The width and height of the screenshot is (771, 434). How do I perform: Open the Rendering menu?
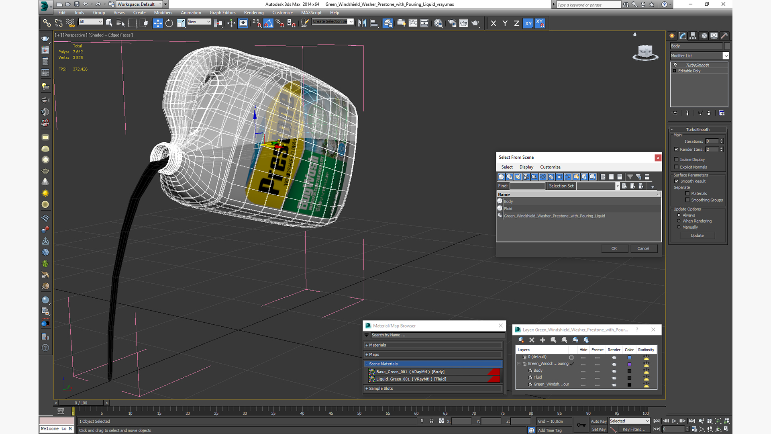click(254, 12)
